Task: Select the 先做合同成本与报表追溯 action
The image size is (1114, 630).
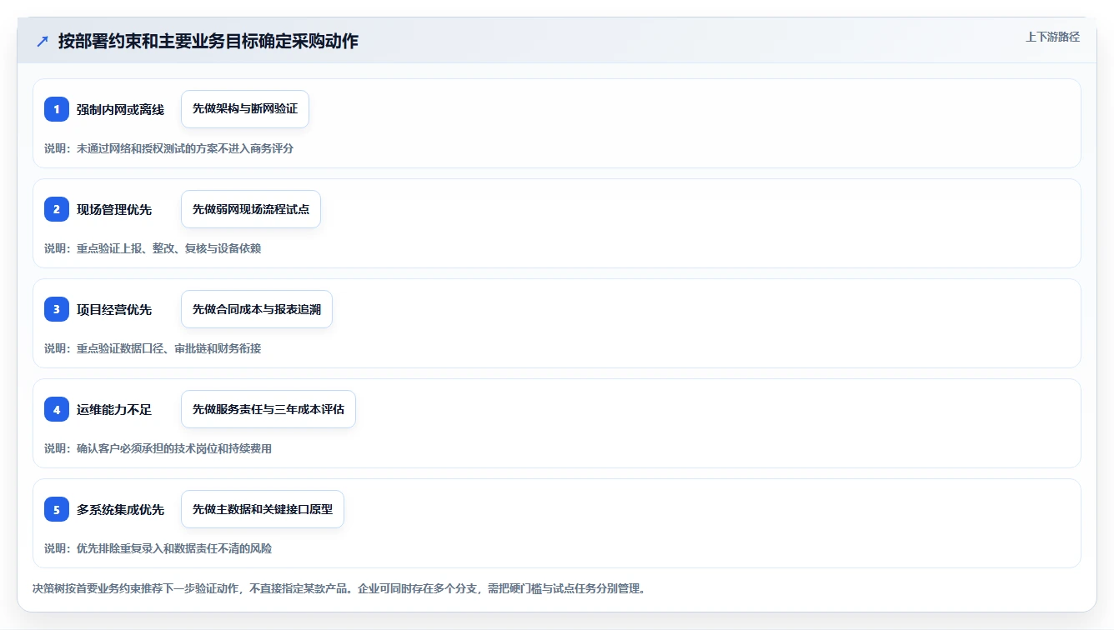Action: [257, 309]
